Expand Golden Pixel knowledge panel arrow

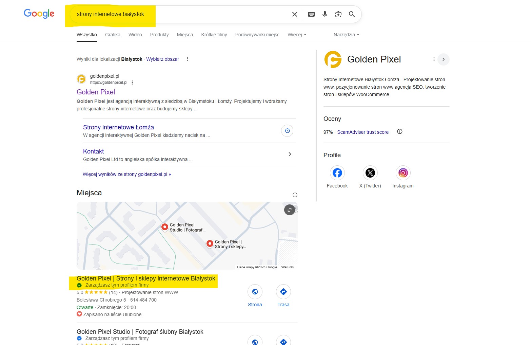point(444,59)
